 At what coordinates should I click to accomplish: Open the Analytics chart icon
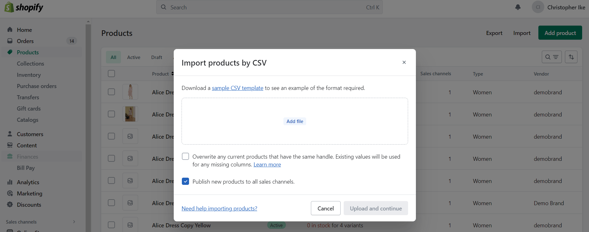coord(10,182)
